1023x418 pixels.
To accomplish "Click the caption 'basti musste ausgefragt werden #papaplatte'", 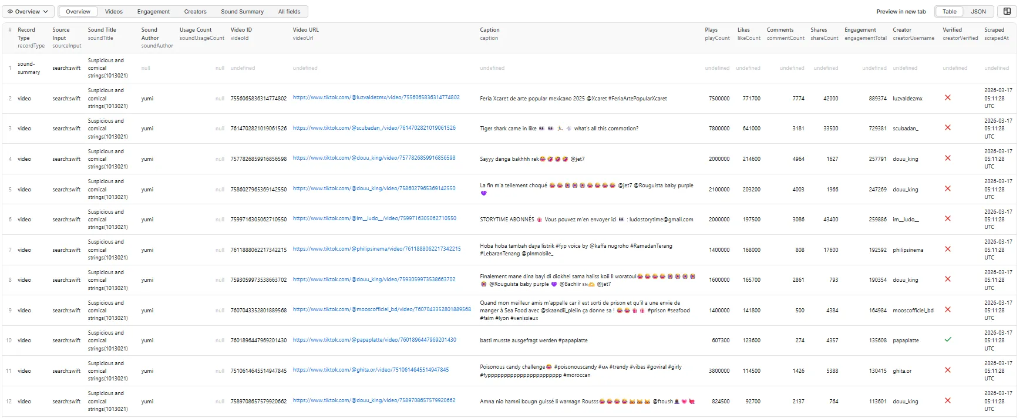I will 533,341.
